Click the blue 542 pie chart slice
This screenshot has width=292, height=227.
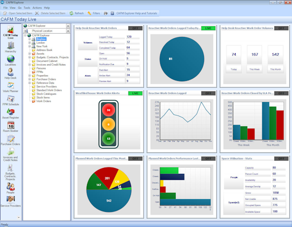click(x=109, y=201)
